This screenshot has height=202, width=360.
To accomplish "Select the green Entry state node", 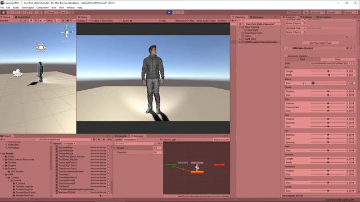I will [x=172, y=164].
